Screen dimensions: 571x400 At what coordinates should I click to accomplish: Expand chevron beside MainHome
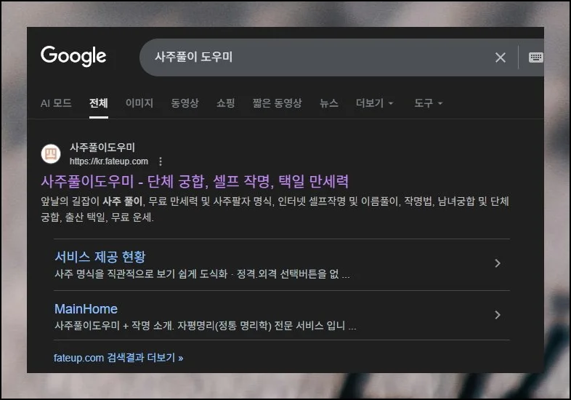498,315
